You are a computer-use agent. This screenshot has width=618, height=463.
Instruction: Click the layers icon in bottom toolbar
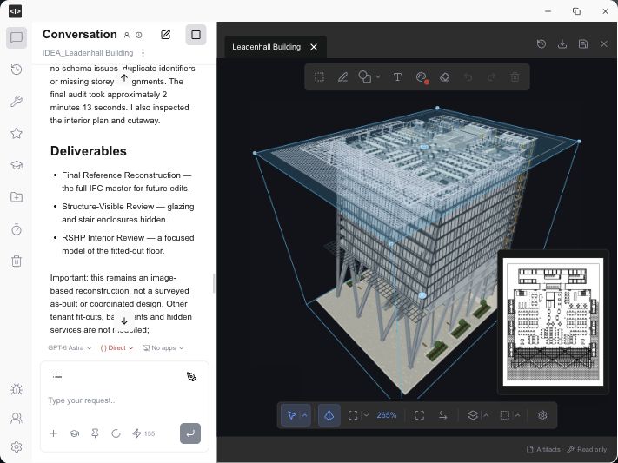point(473,415)
